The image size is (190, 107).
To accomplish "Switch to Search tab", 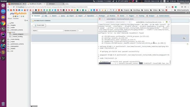I will point(53,16).
